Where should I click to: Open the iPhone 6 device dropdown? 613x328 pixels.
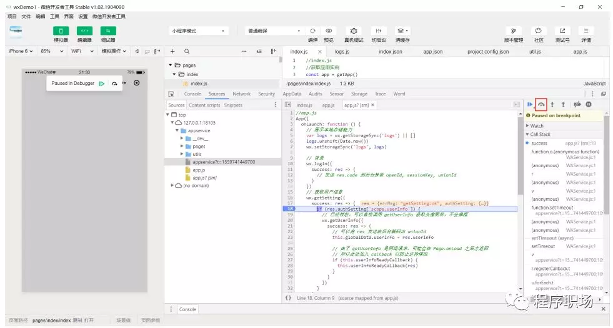coord(21,51)
